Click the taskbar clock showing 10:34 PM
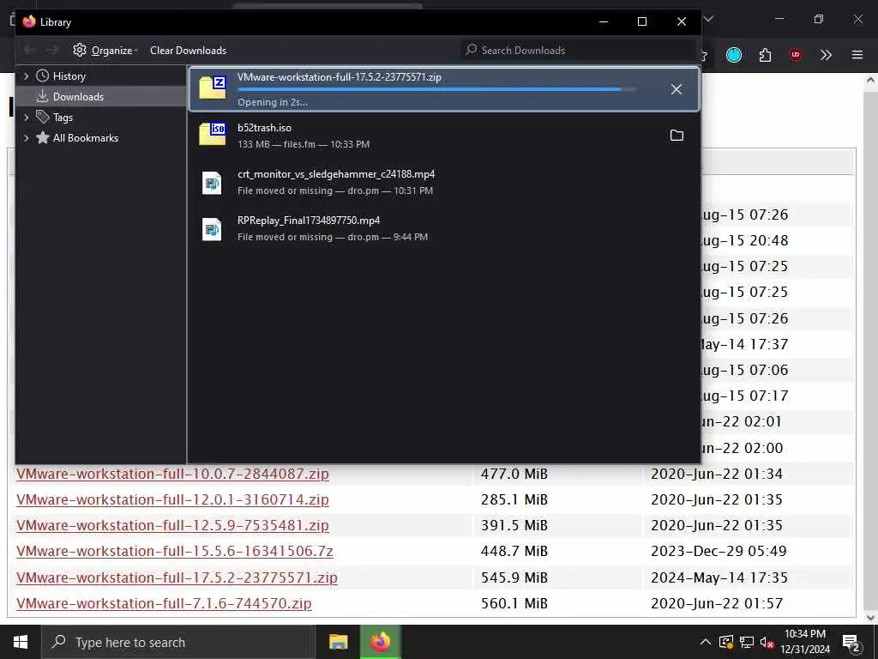The image size is (878, 659). pyautogui.click(x=805, y=642)
